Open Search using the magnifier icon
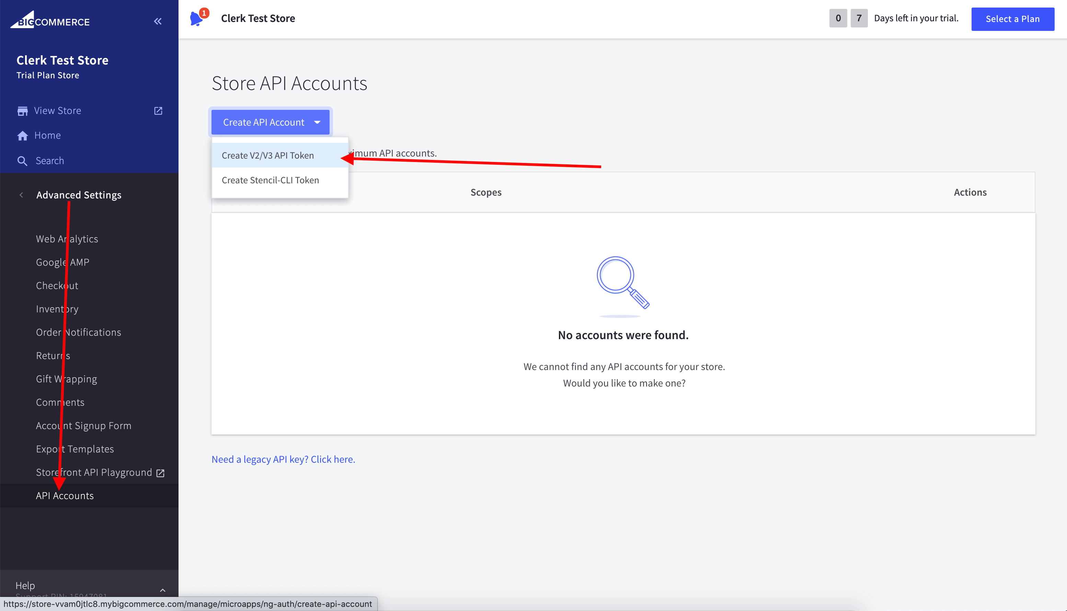Screen dimensions: 1067x611 (23, 161)
